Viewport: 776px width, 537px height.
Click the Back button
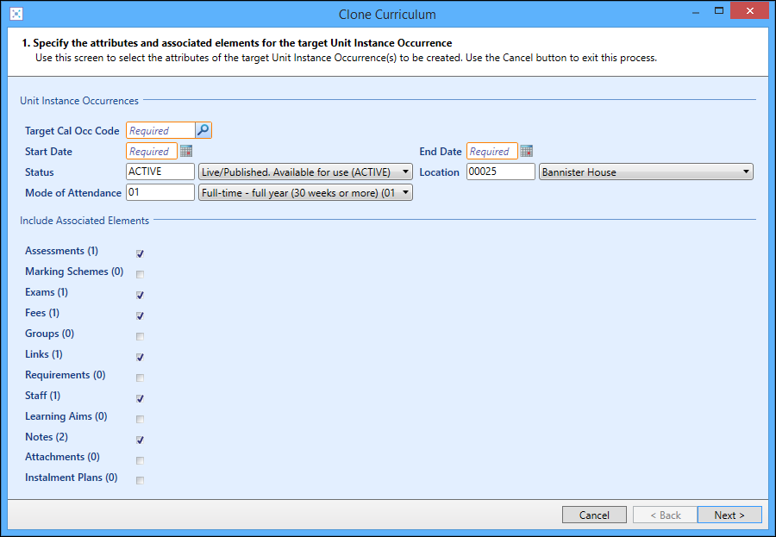pos(665,515)
